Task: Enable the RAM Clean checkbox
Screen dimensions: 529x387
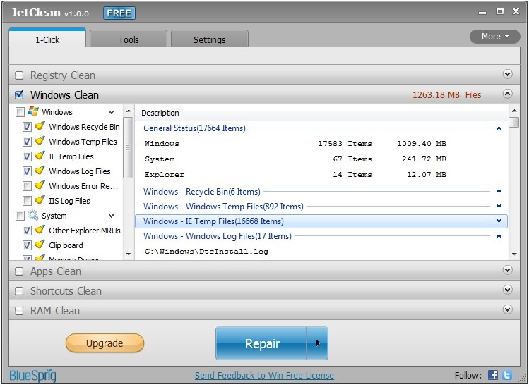Action: [x=19, y=311]
